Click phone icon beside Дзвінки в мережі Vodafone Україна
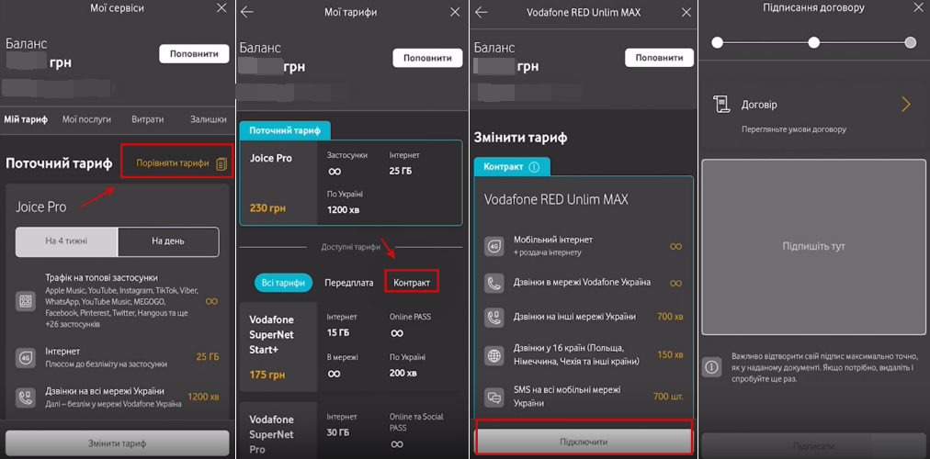The width and height of the screenshot is (930, 459). pyautogui.click(x=494, y=283)
